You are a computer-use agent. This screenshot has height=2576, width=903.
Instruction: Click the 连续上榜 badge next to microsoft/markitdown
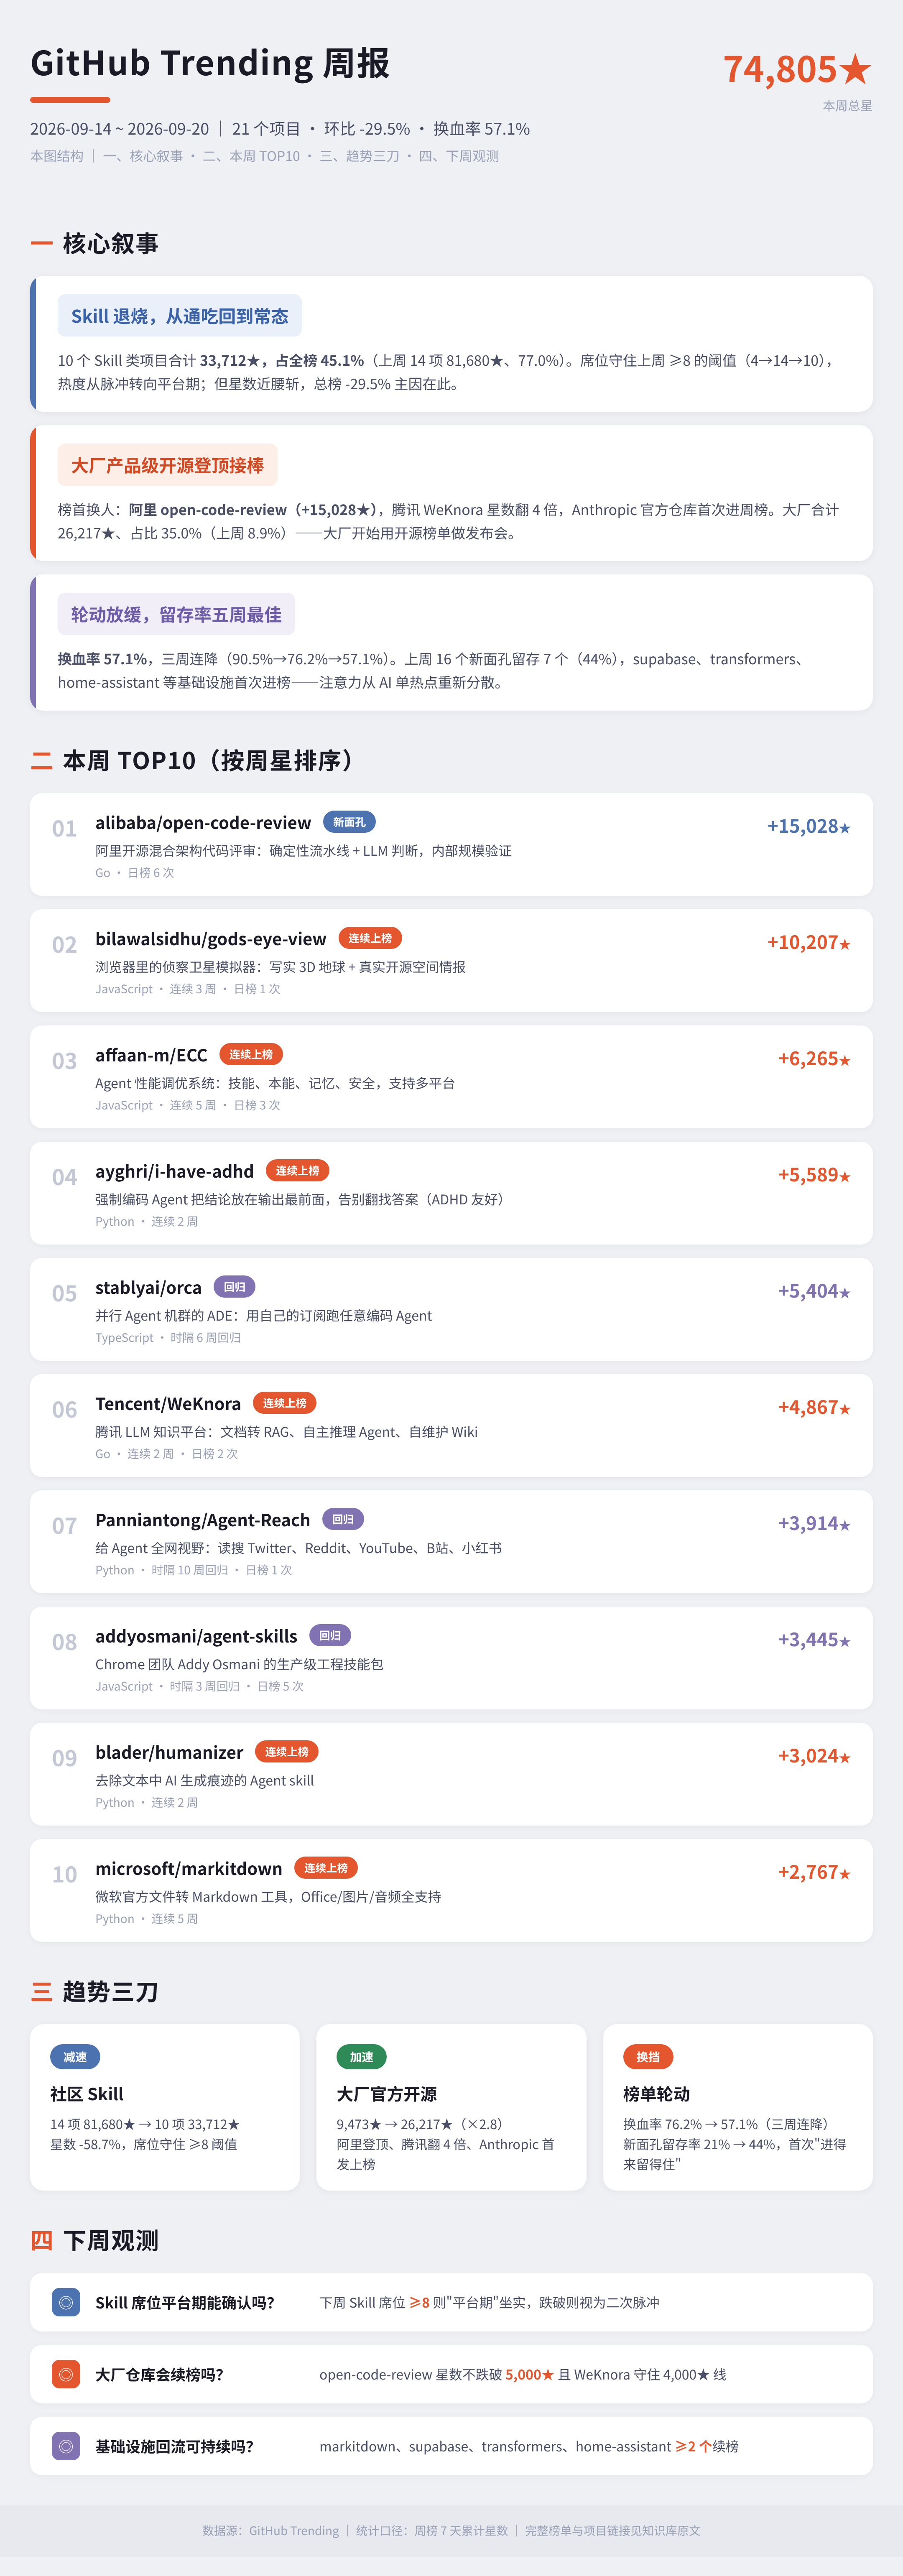(326, 1868)
